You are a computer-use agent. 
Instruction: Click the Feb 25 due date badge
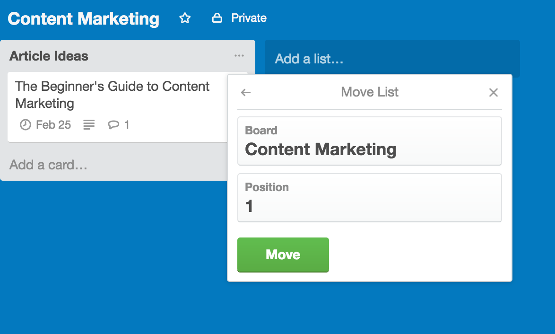point(45,125)
